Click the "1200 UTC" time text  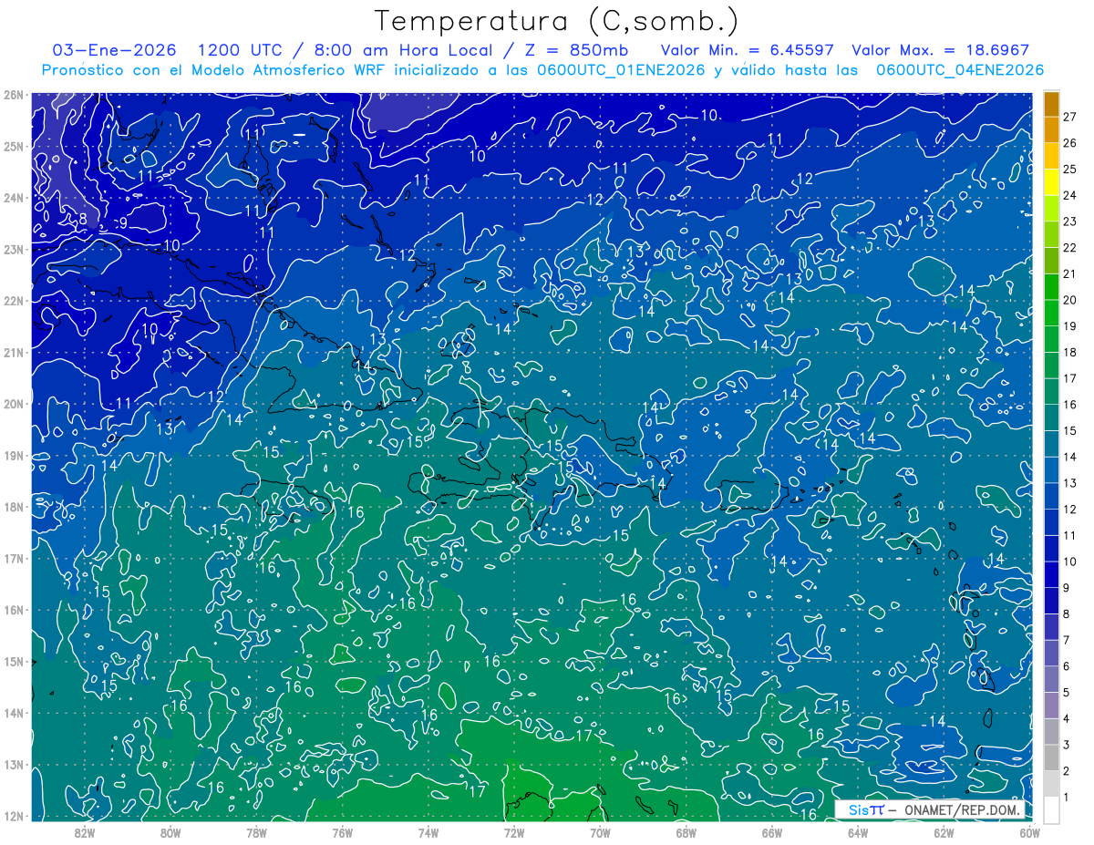(x=242, y=50)
